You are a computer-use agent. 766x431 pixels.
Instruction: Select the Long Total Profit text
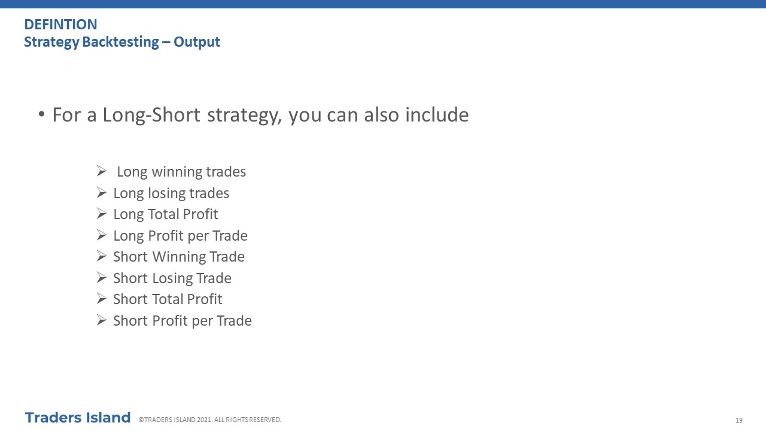(x=166, y=214)
